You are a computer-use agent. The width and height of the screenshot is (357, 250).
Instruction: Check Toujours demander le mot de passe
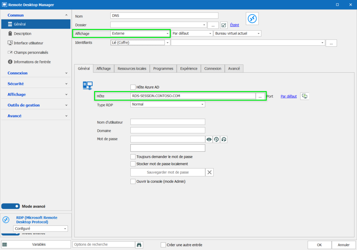click(133, 156)
